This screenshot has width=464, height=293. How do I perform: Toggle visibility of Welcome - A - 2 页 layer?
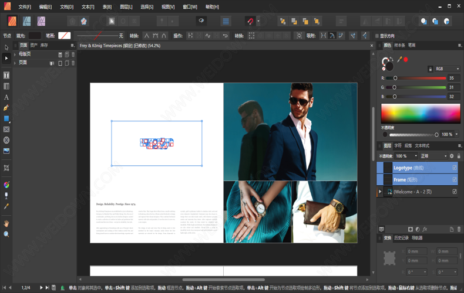coord(455,192)
